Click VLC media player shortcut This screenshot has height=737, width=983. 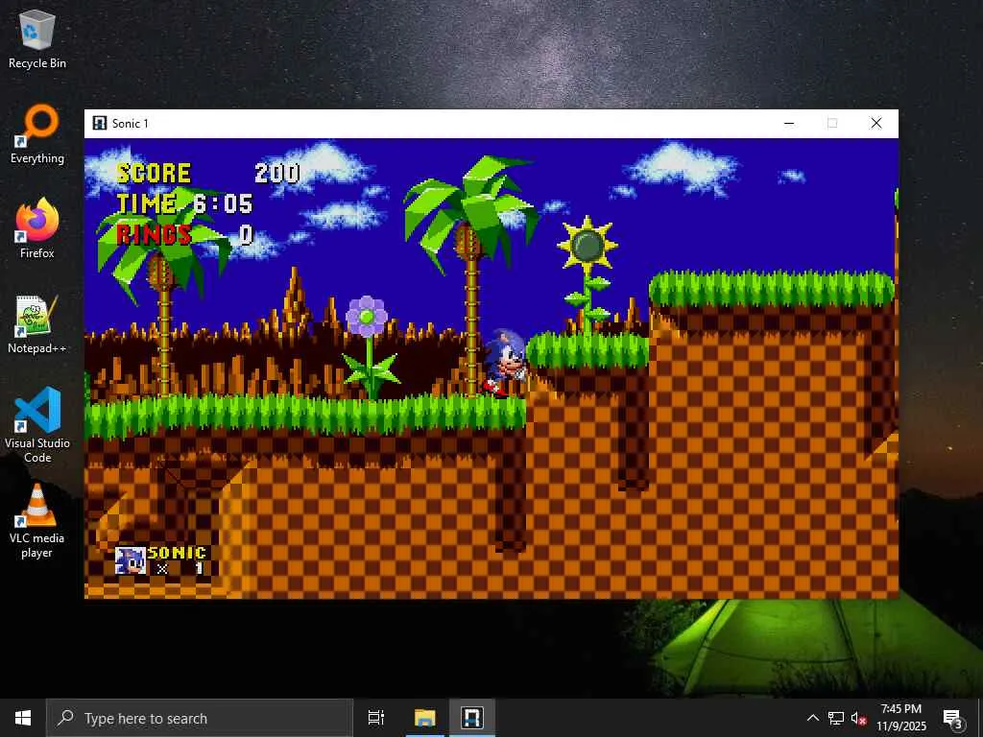[x=37, y=521]
